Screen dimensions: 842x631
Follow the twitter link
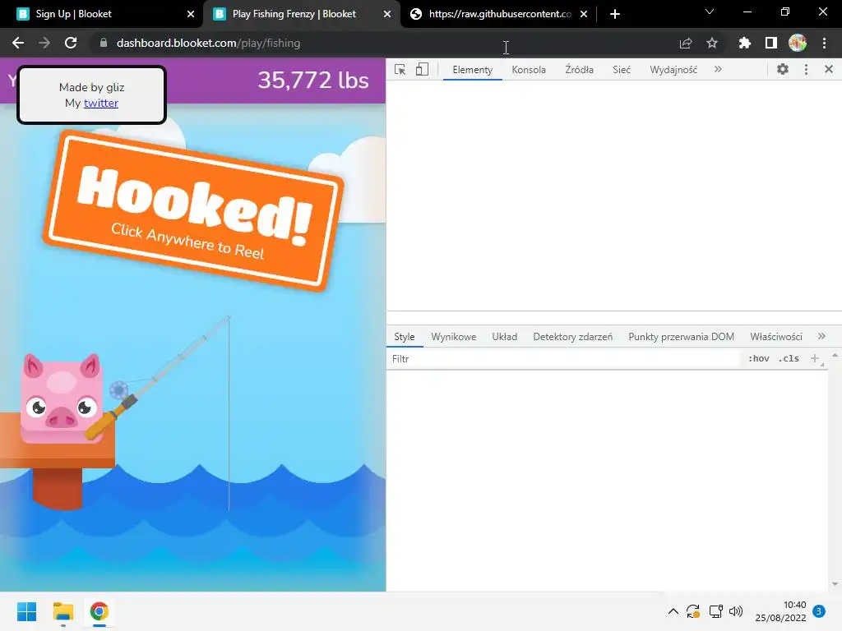click(101, 103)
